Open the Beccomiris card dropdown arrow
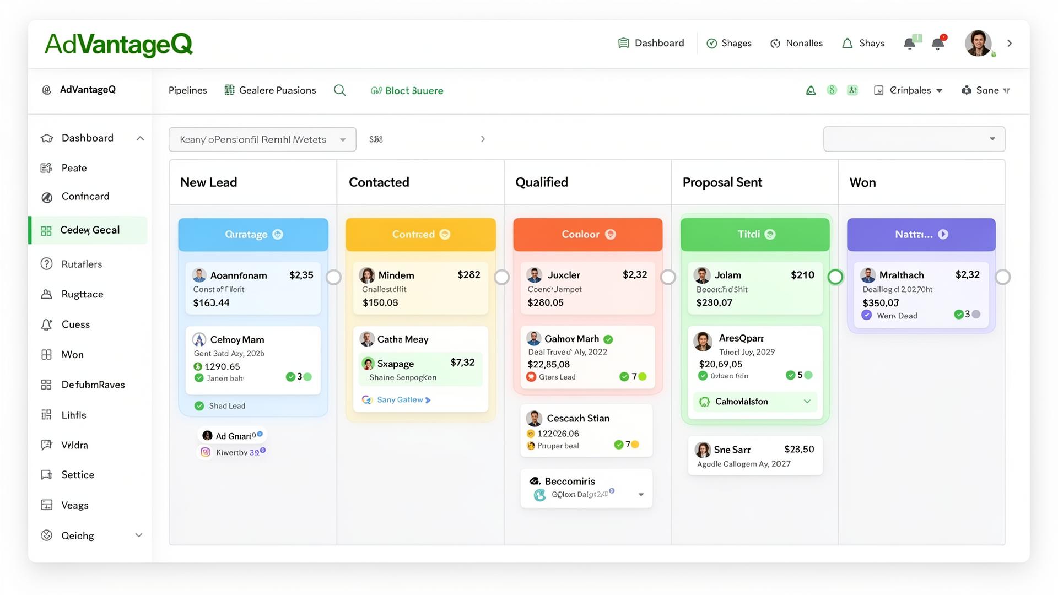The width and height of the screenshot is (1058, 595). coord(641,495)
